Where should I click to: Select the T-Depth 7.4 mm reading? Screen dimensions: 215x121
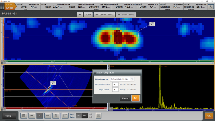148,7
